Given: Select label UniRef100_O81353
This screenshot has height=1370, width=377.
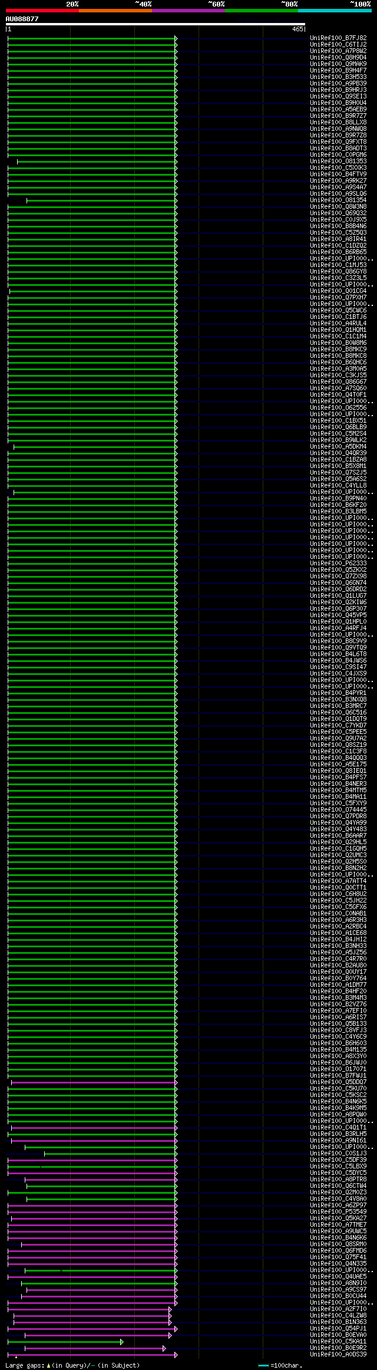Looking at the screenshot, I should [x=338, y=162].
